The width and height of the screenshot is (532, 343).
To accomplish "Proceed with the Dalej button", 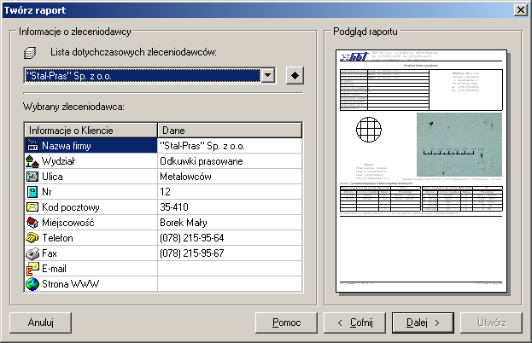I will 423,323.
